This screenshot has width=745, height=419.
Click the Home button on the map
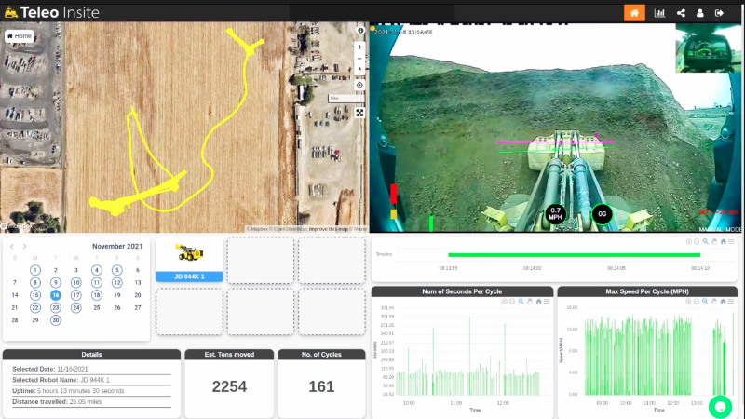(x=20, y=35)
